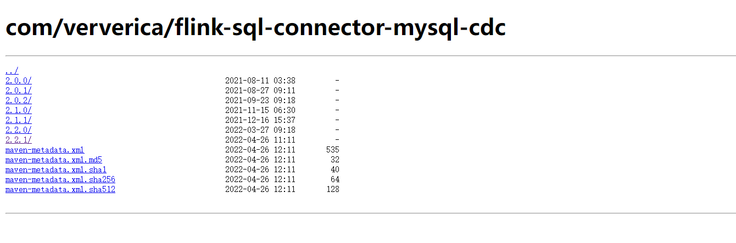Click the 535 file size value

tap(333, 149)
